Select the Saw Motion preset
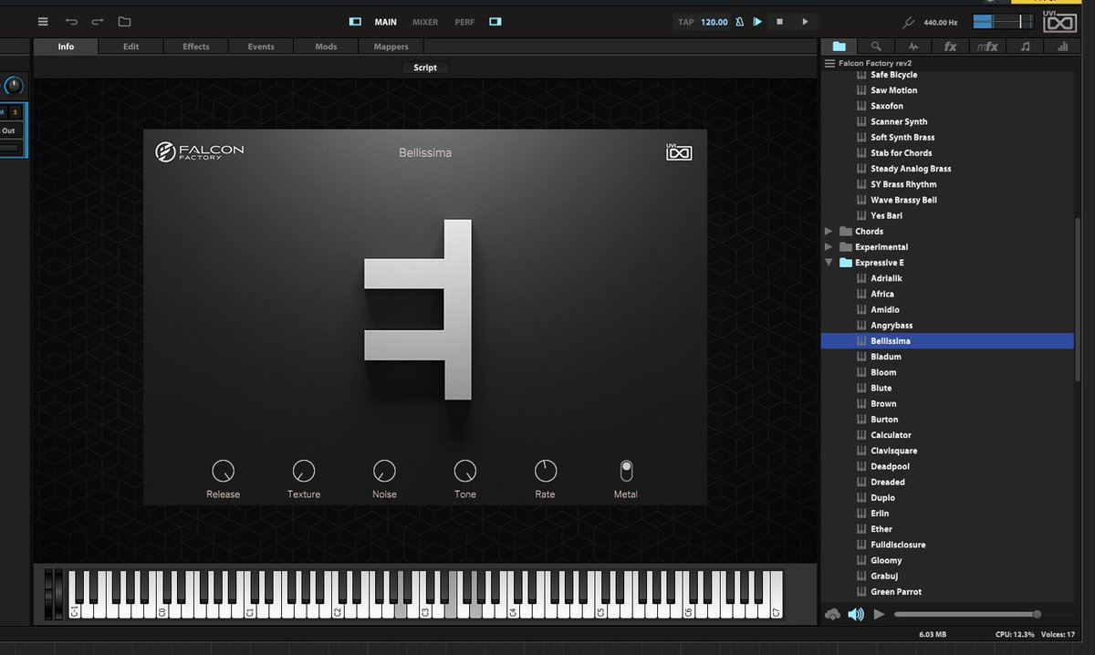Image resolution: width=1095 pixels, height=655 pixels. point(947,90)
